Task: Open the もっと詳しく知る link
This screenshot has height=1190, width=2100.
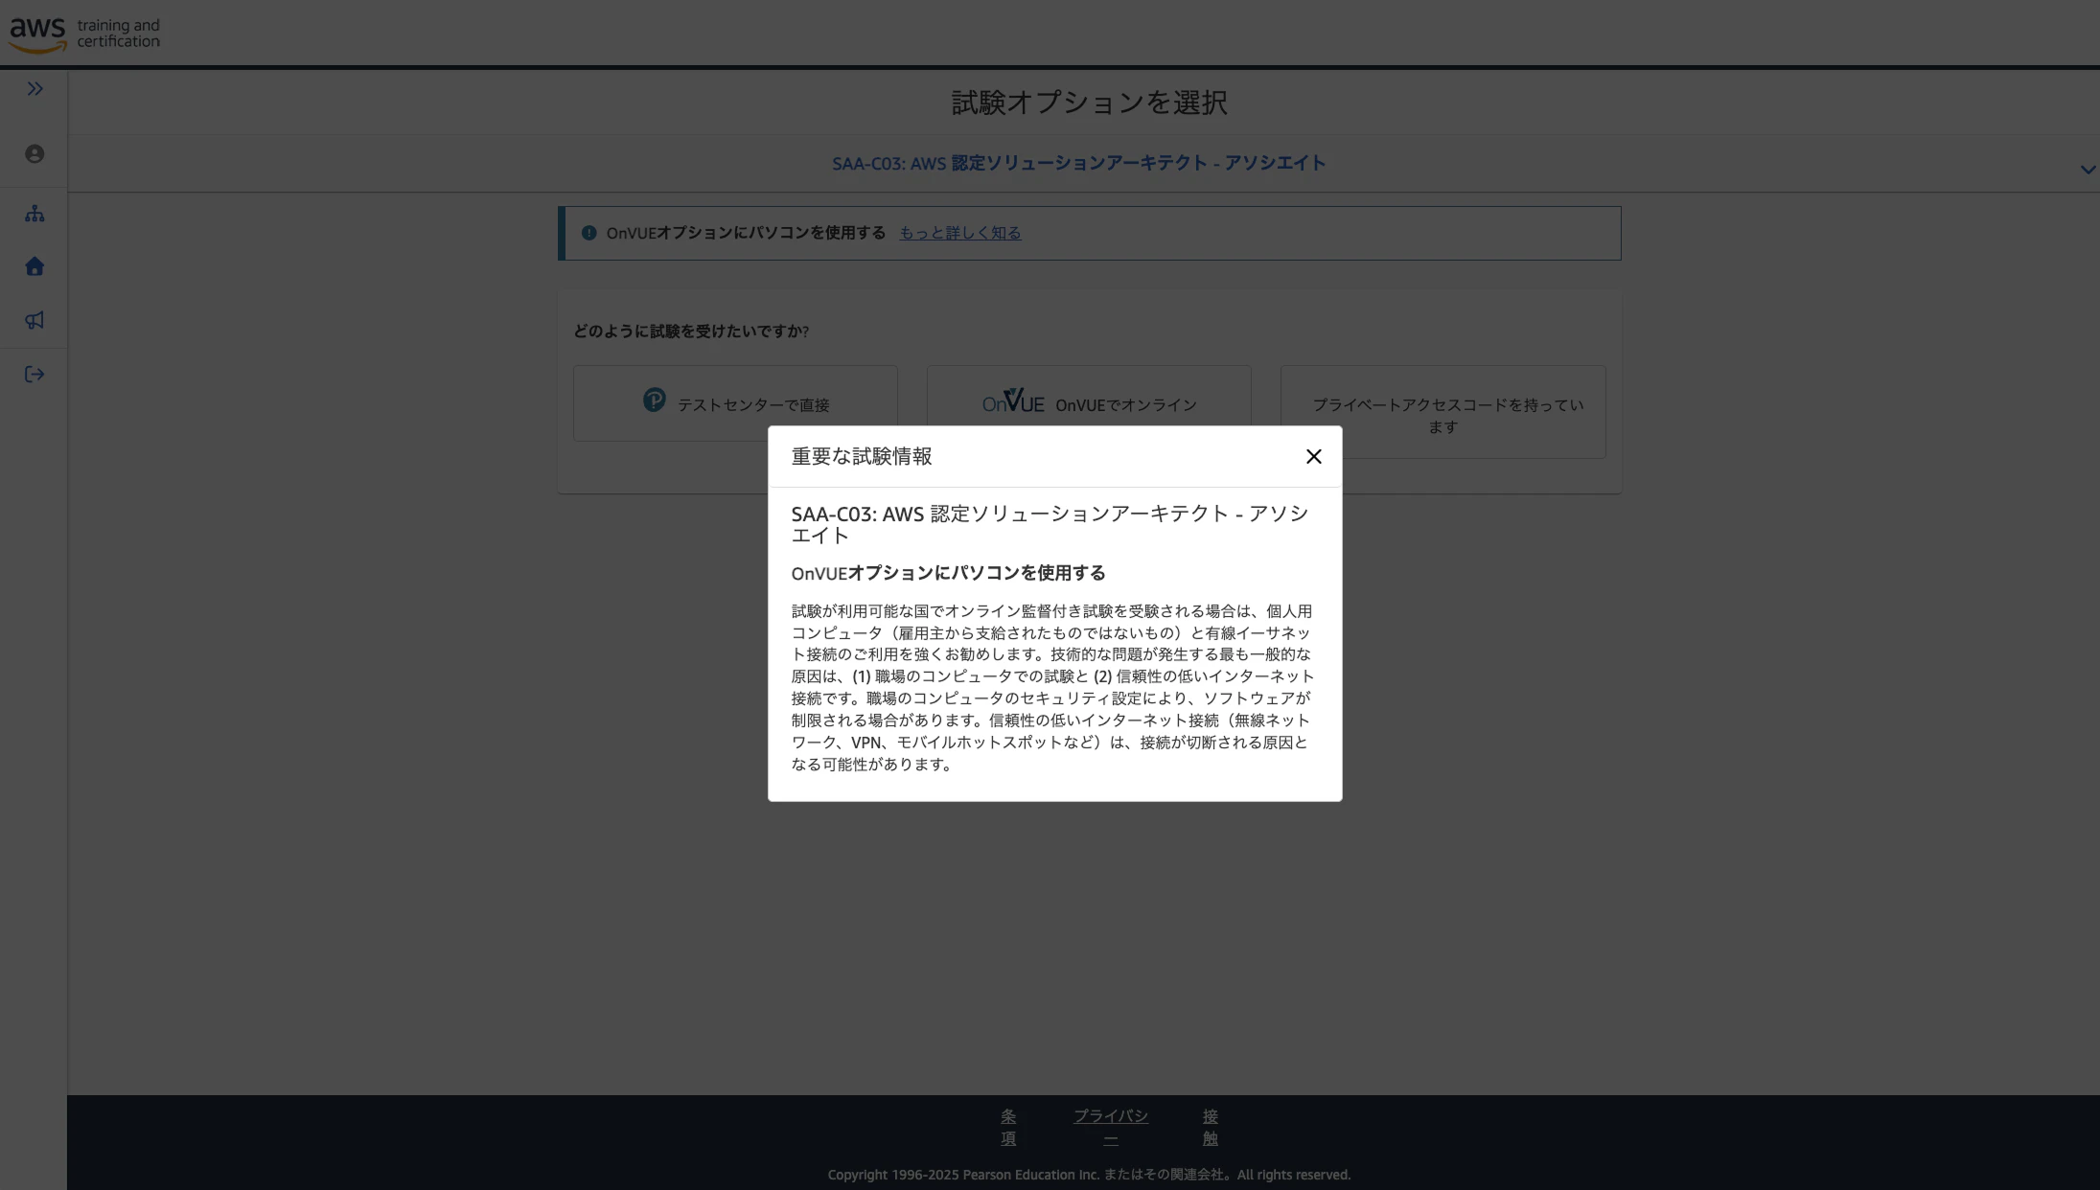Action: pos(959,233)
